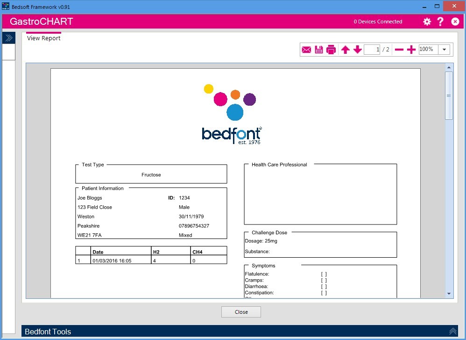Click the 'Mixed' value in patient info
The width and height of the screenshot is (466, 340).
click(185, 235)
